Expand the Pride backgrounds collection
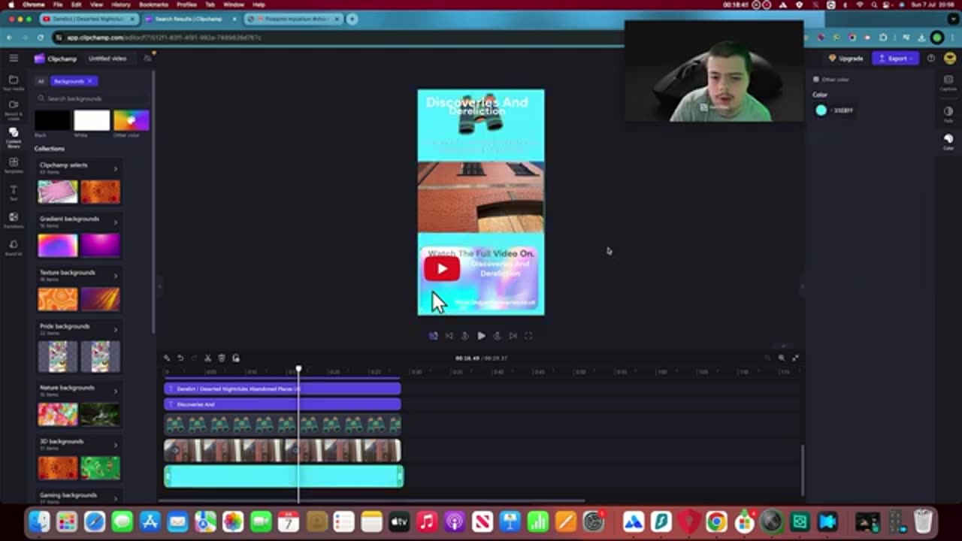 click(x=115, y=329)
